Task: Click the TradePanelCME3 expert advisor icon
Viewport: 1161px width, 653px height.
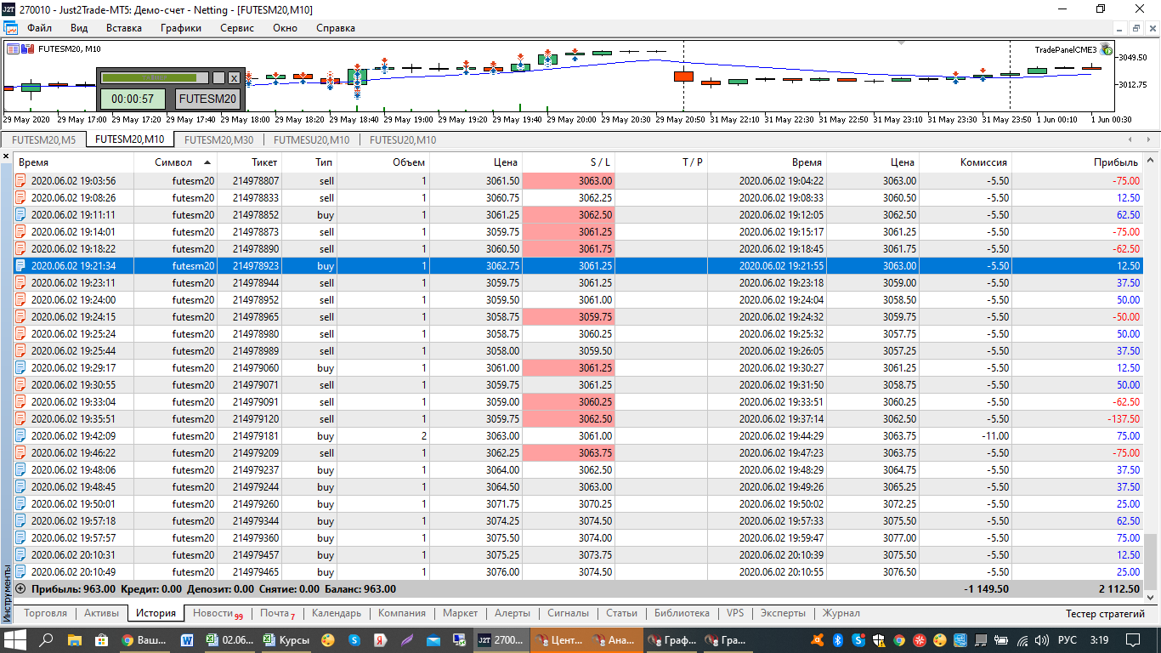Action: 1106,49
